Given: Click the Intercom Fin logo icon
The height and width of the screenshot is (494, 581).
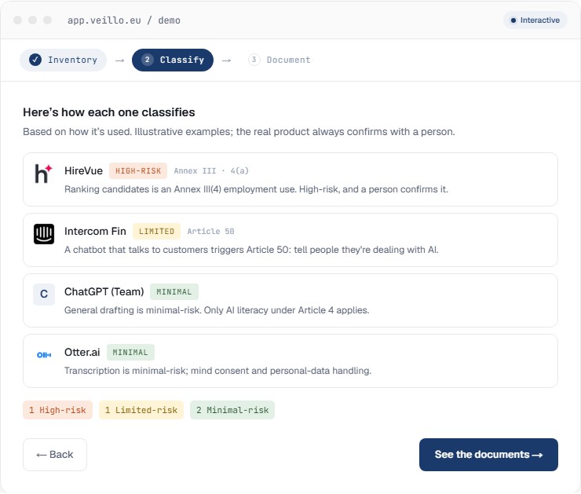Looking at the screenshot, I should point(44,234).
